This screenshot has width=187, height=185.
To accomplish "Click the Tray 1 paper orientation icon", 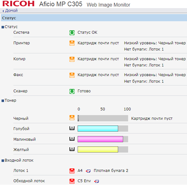I will (x=88, y=171).
